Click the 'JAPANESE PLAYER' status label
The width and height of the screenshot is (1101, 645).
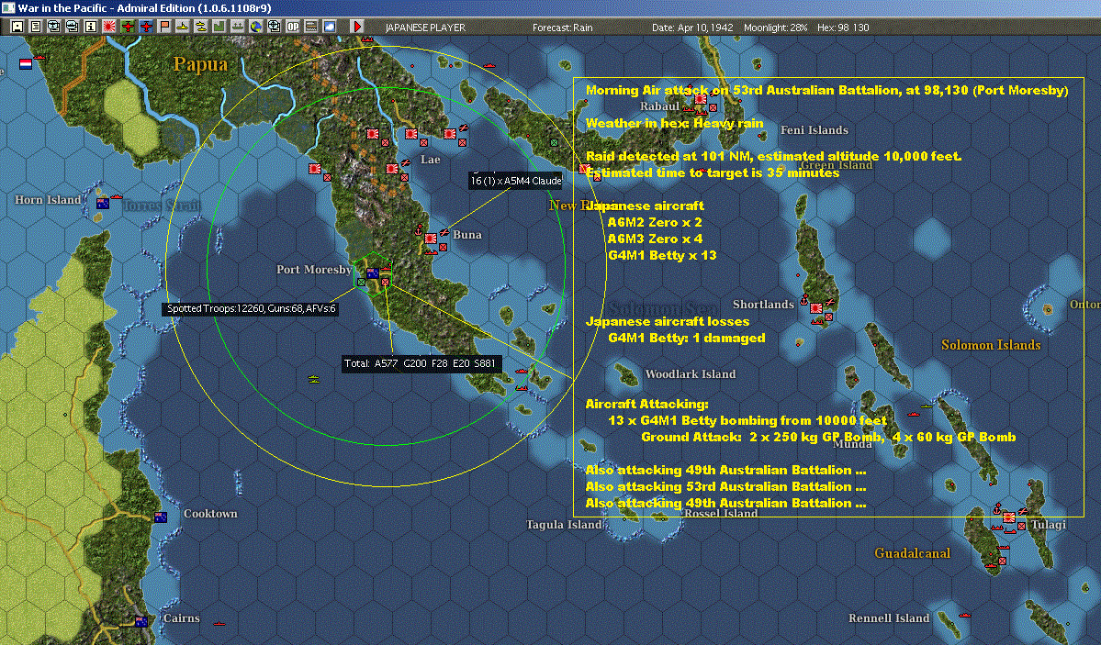tap(425, 28)
